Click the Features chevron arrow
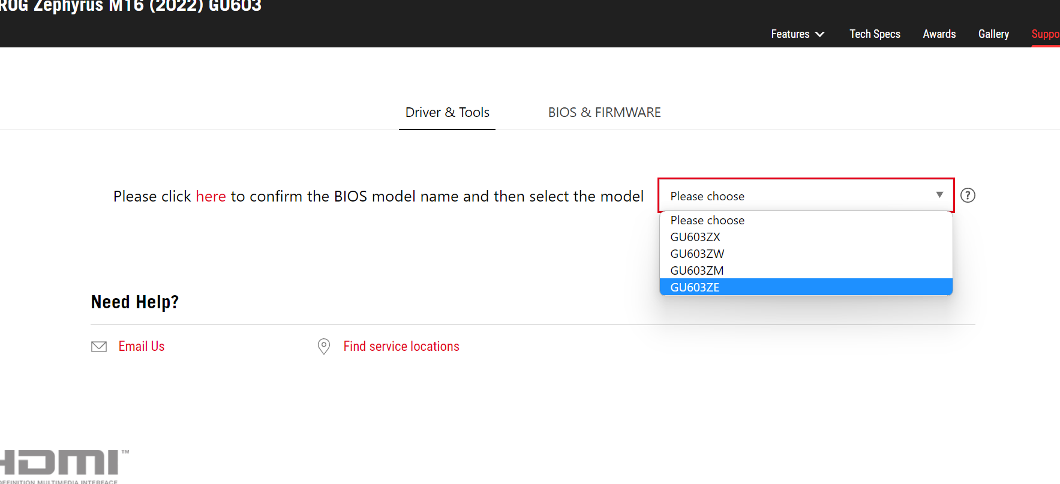The width and height of the screenshot is (1060, 484). (820, 34)
